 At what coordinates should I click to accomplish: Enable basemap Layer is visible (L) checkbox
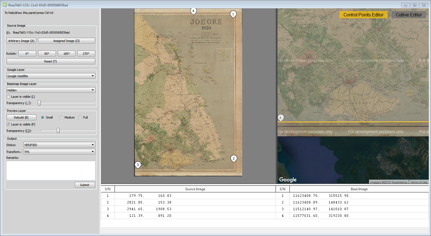[8, 96]
